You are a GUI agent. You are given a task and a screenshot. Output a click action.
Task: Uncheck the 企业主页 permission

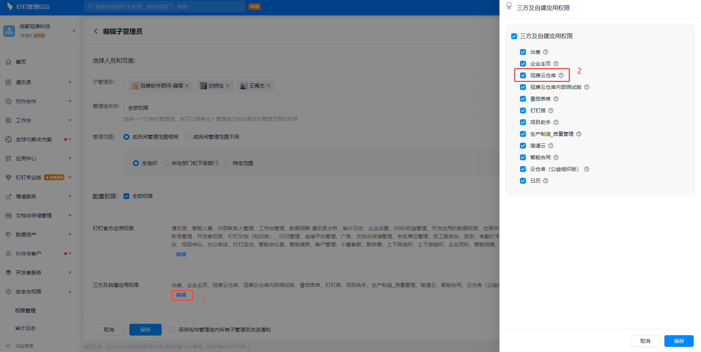(523, 64)
